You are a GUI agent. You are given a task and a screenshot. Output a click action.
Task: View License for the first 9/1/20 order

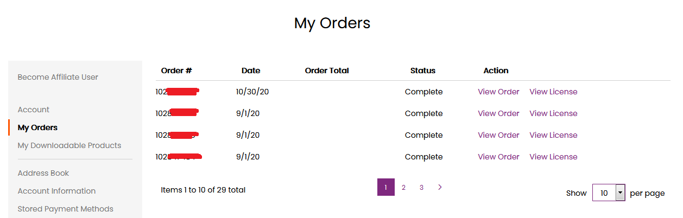(x=553, y=113)
